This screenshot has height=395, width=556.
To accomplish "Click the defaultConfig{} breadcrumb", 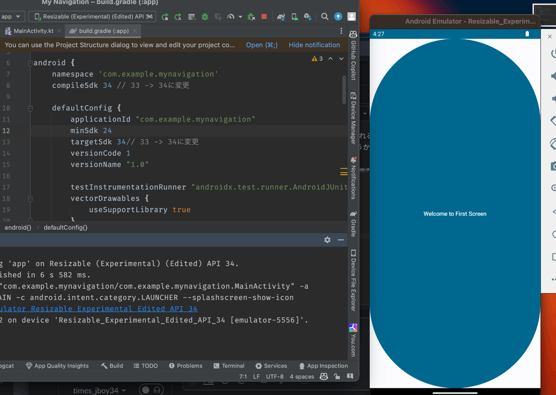I will click(66, 228).
